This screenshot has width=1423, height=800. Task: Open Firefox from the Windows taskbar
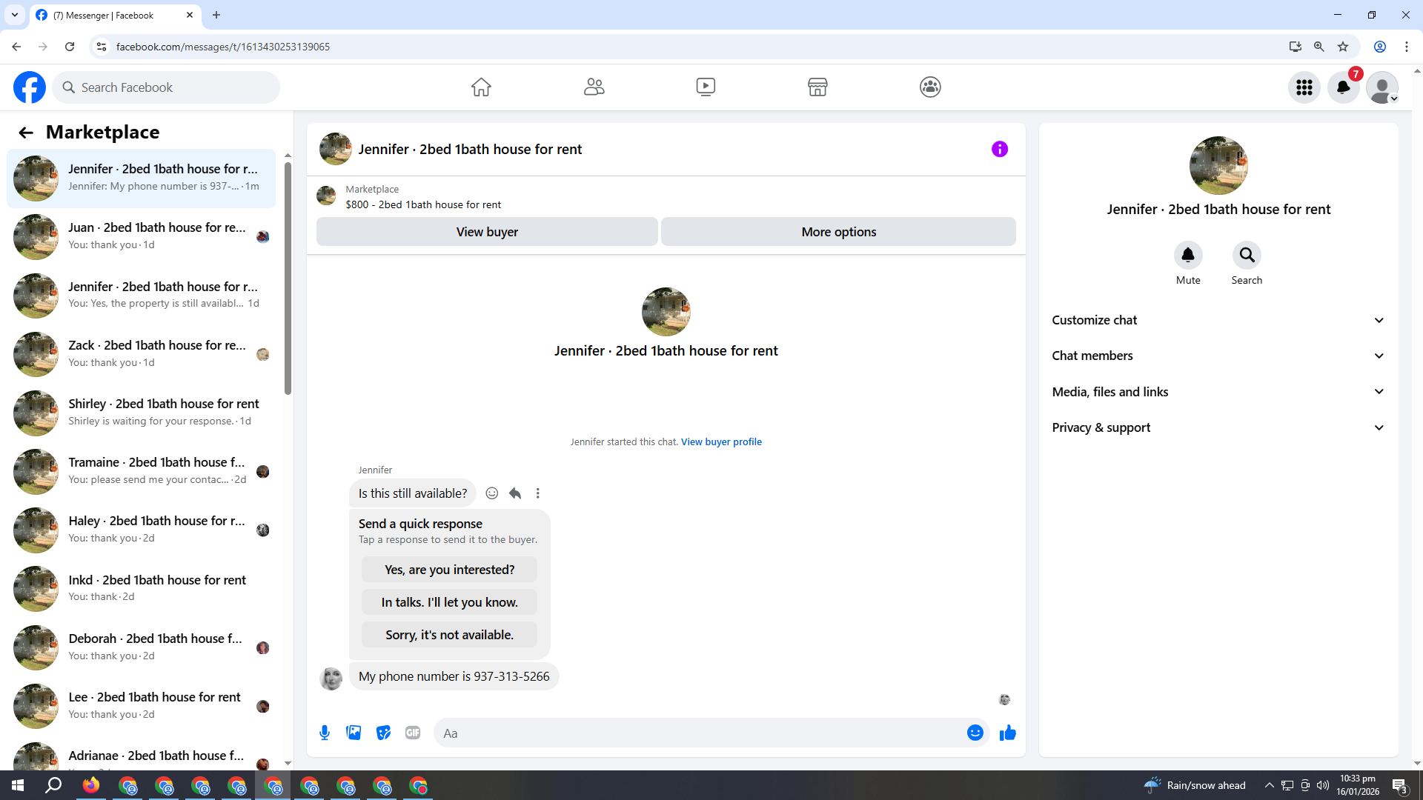[91, 785]
